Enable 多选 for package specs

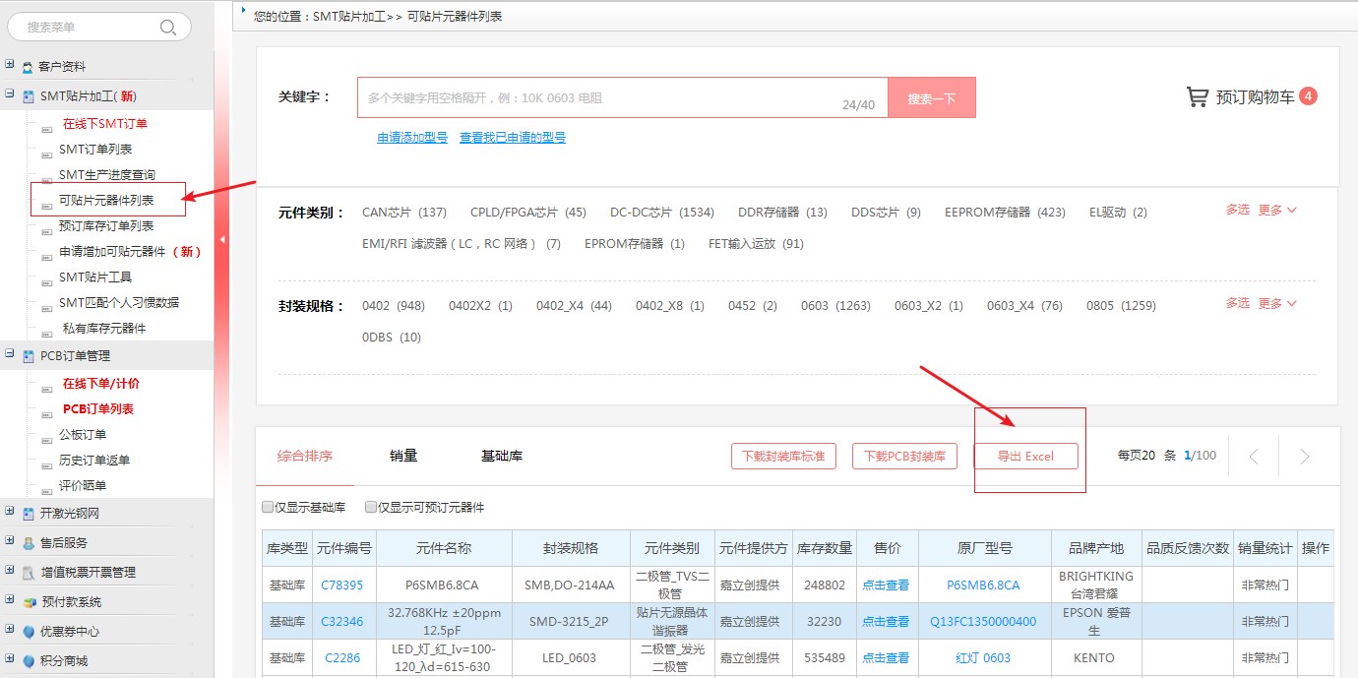[1238, 304]
